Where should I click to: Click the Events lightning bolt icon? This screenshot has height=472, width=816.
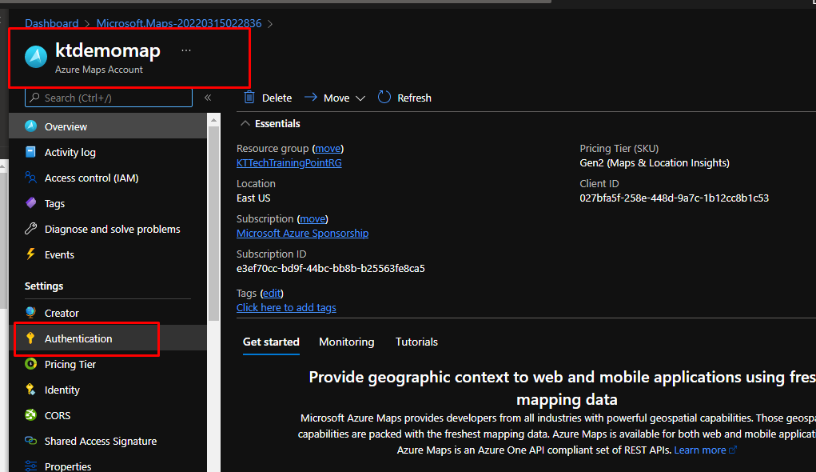point(30,254)
